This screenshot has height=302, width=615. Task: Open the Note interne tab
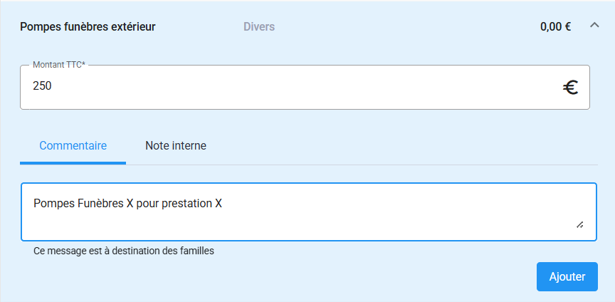click(x=176, y=145)
